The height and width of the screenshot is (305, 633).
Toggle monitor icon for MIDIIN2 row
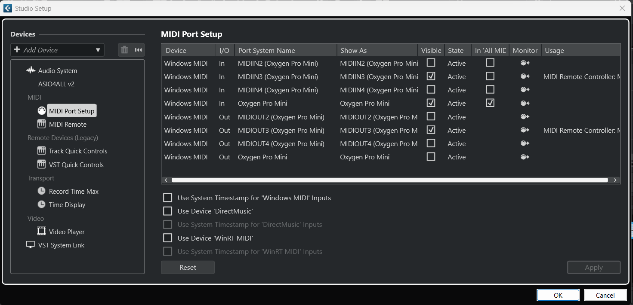[525, 63]
